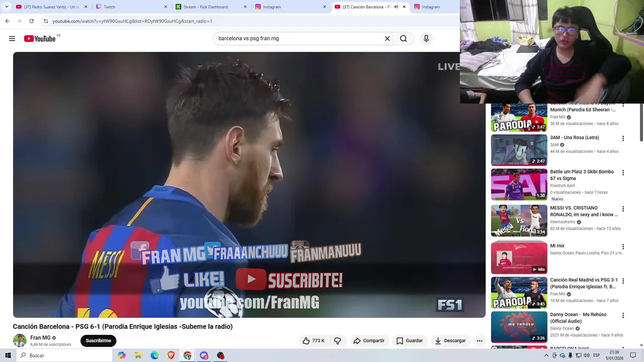The image size is (644, 362).
Task: Open options for Real Madrid vs PSG 3-1
Action: tap(623, 281)
